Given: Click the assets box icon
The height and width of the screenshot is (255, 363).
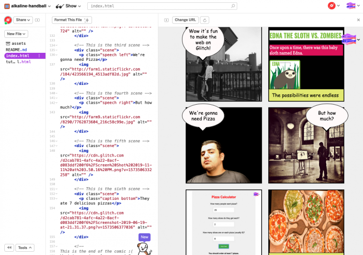Looking at the screenshot, I should (x=8, y=43).
